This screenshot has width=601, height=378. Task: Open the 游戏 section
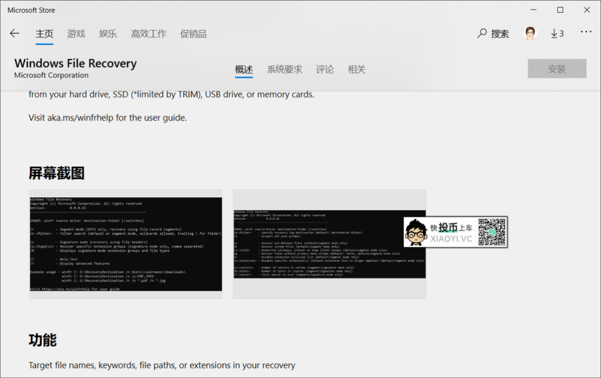(x=76, y=33)
